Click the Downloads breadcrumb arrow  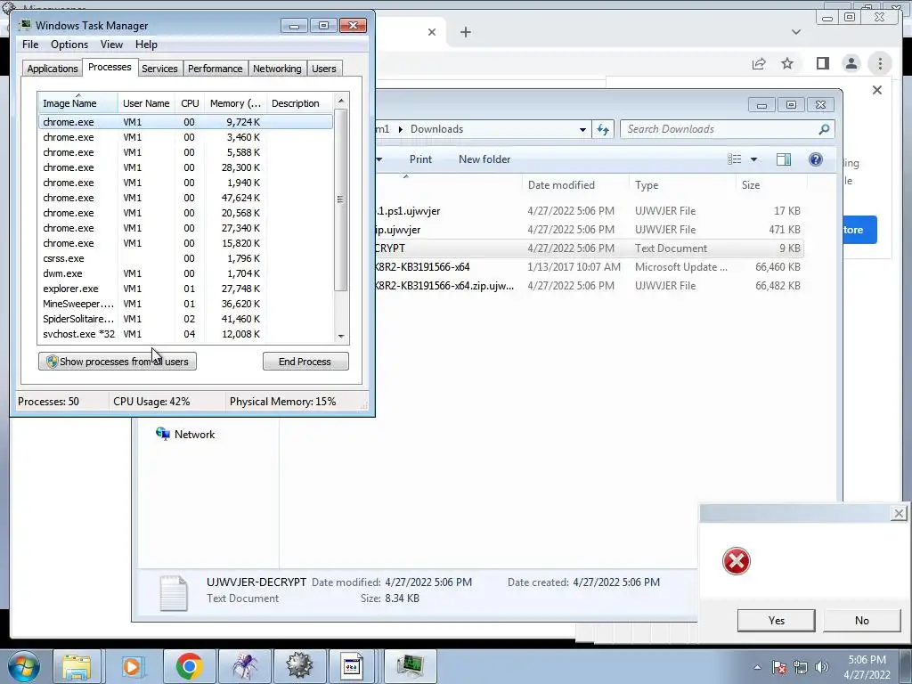click(400, 129)
